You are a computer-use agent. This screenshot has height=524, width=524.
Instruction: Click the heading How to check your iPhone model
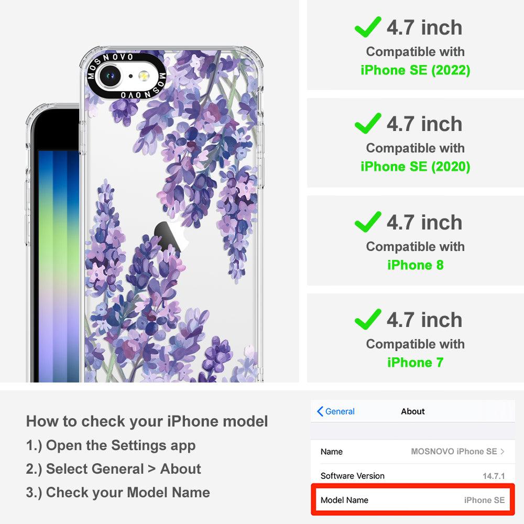[x=147, y=421]
